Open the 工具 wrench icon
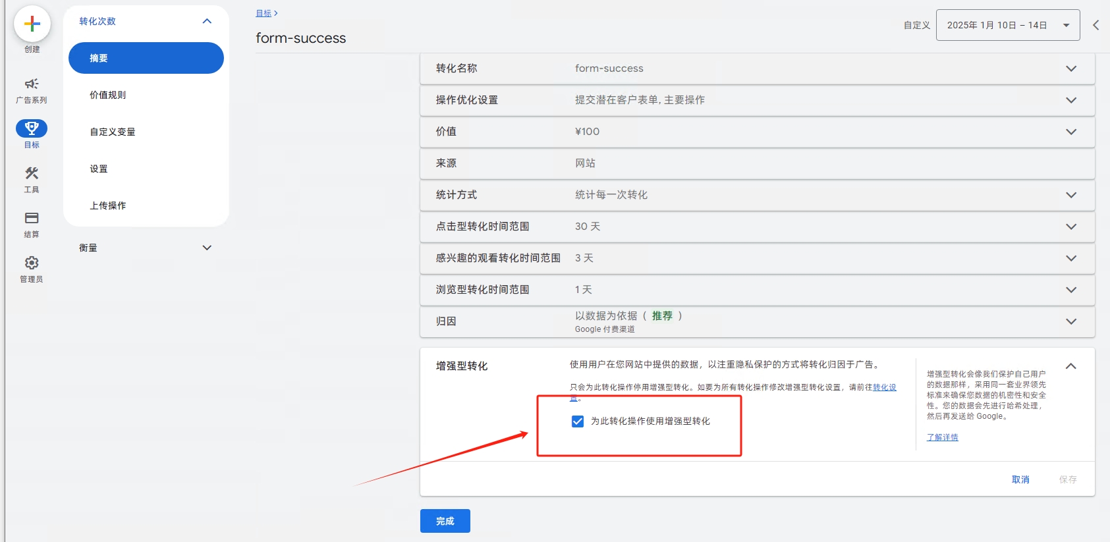Viewport: 1110px width, 542px height. 32,173
